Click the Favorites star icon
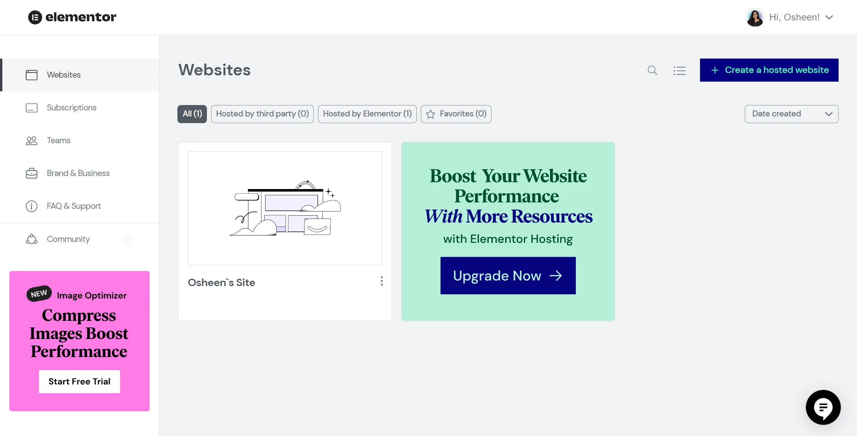 (431, 114)
